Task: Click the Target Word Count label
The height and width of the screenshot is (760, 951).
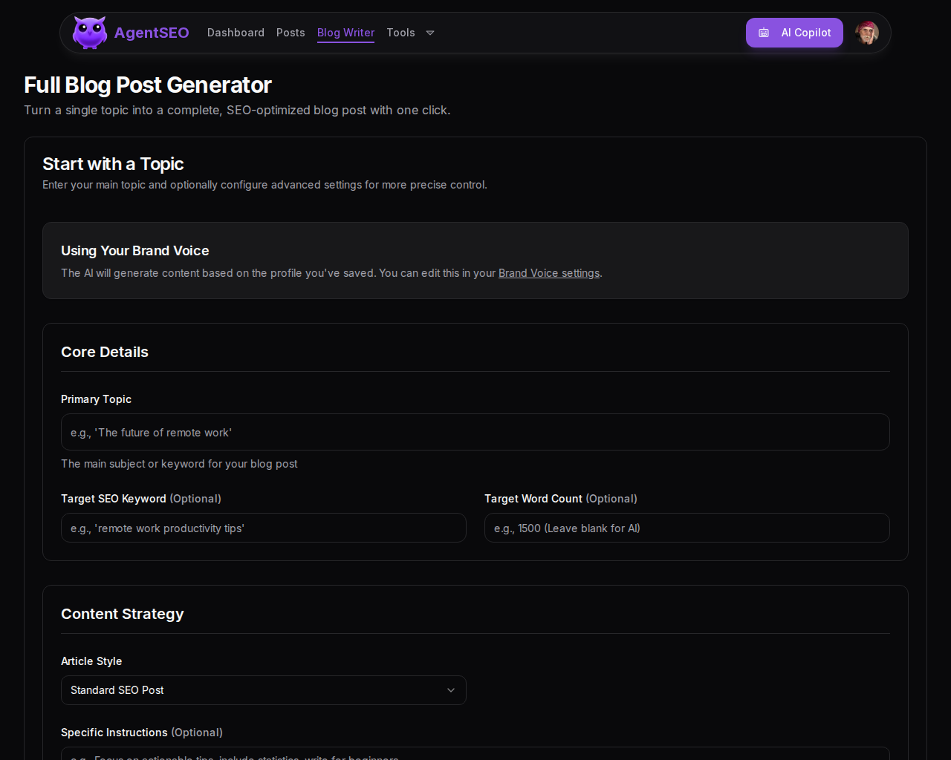Action: tap(533, 499)
